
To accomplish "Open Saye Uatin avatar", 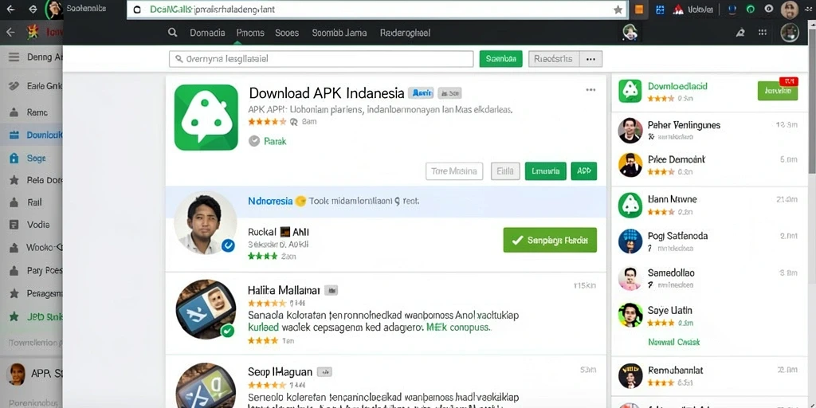I will (x=630, y=315).
